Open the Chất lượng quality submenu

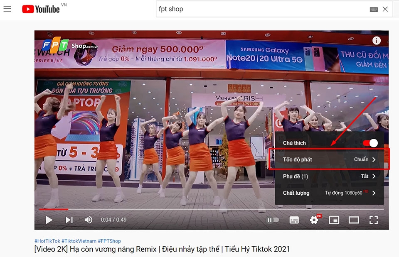pos(329,193)
